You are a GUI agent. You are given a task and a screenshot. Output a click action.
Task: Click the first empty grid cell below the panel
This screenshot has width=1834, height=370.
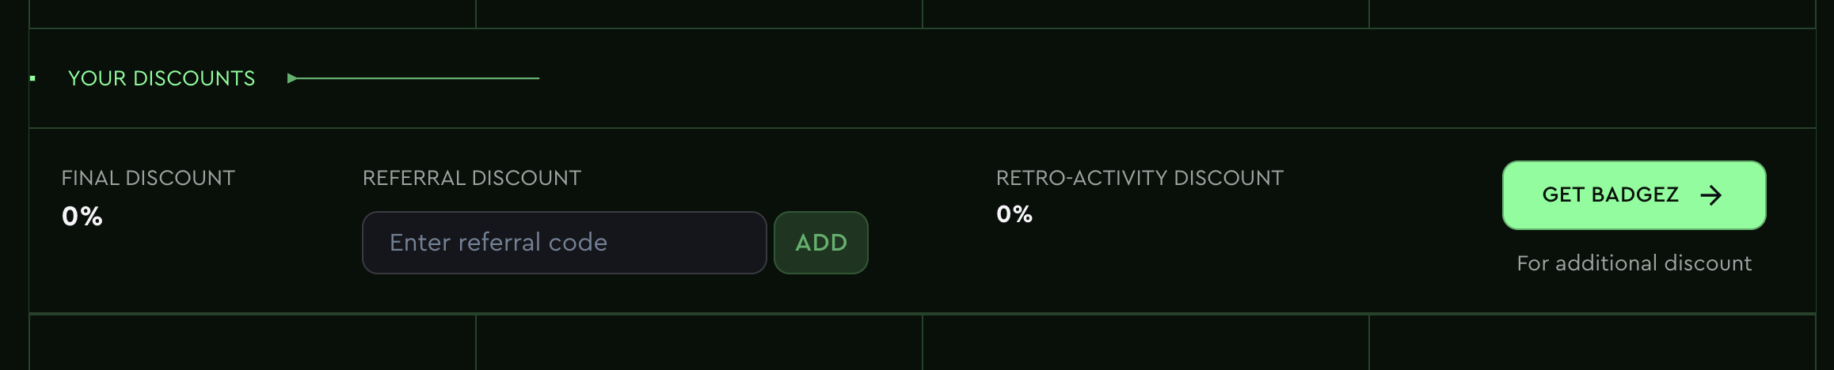coord(253,343)
